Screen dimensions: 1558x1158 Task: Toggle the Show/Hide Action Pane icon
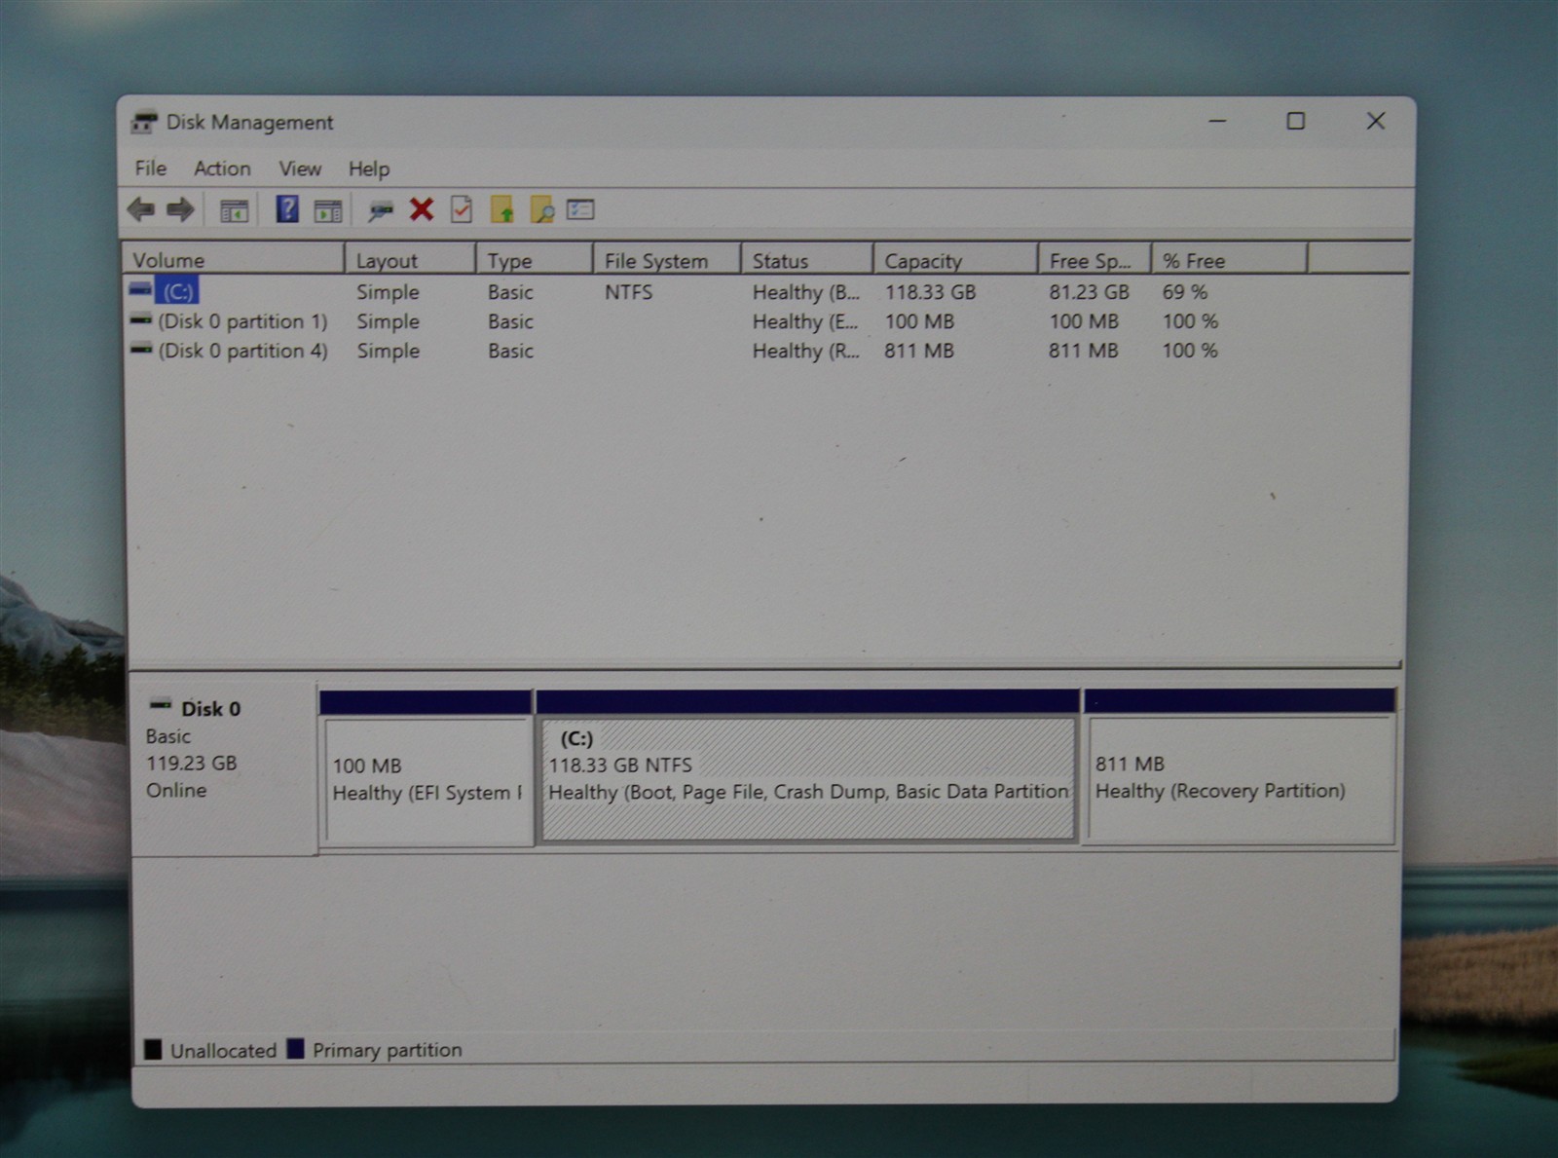click(328, 210)
